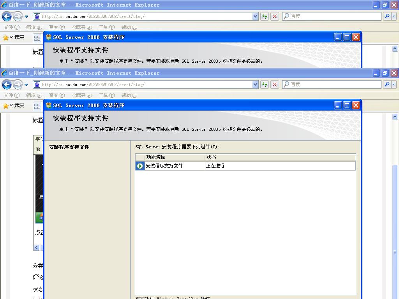Image resolution: width=399 pixels, height=299 pixels.
Task: Toggle Bold (B) in the blog editor toolbar
Action: [38, 149]
